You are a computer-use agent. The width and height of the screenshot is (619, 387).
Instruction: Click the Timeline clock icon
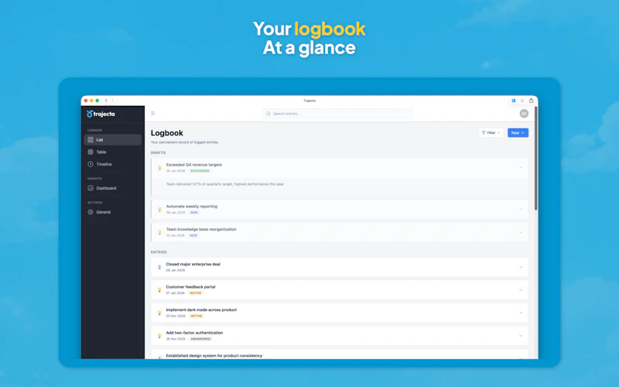tap(91, 164)
